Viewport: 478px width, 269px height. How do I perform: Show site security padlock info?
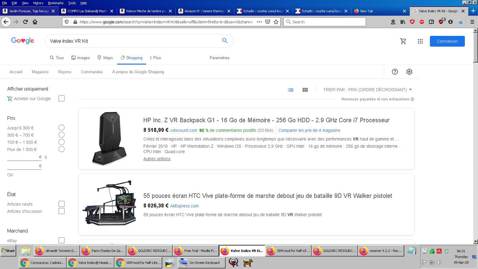click(x=75, y=22)
